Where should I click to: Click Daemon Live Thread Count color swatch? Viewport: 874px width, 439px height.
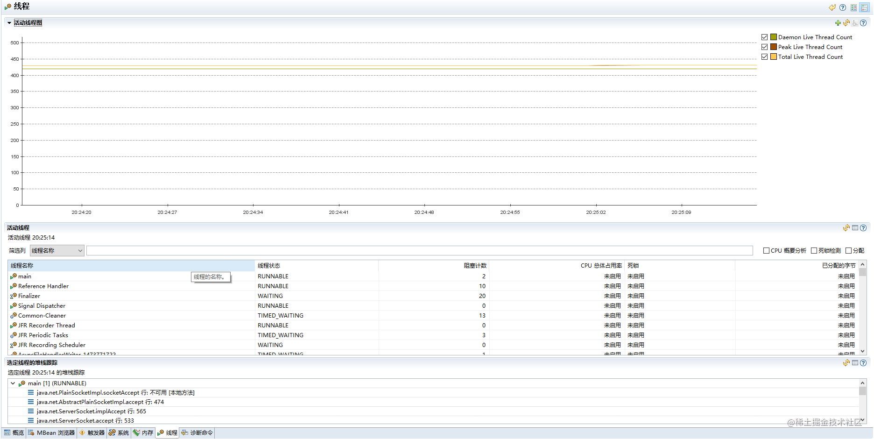774,37
